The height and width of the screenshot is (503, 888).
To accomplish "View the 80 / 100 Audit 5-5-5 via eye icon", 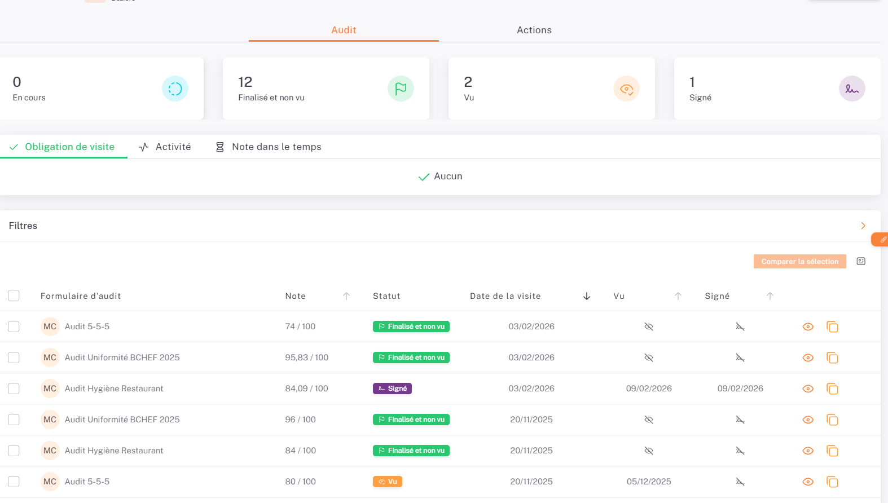I will (x=808, y=482).
